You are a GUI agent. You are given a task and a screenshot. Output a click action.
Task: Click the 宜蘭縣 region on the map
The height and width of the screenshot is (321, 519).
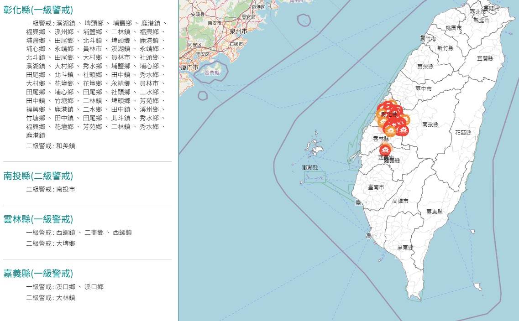(x=485, y=58)
